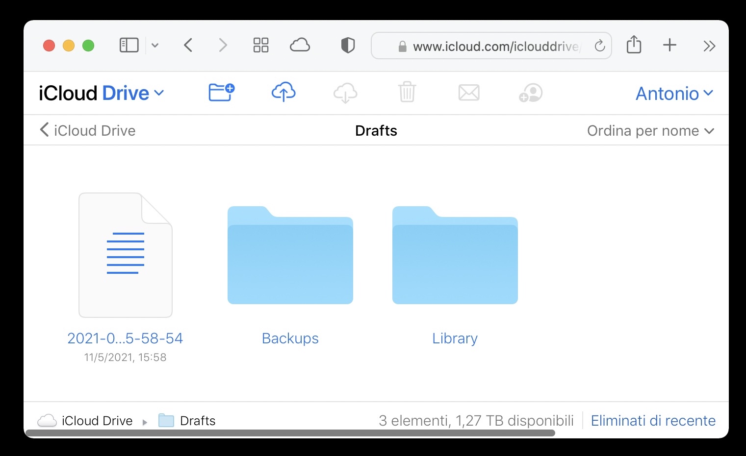Click the privacy report shield icon
Viewport: 746px width, 456px height.
348,46
